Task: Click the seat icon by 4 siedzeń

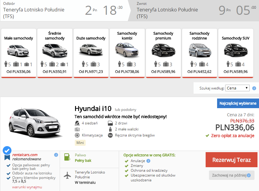Action: pos(77,123)
